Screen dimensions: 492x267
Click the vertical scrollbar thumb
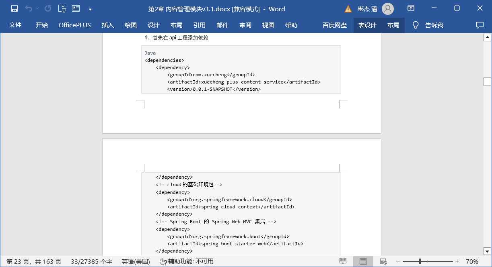pyautogui.click(x=487, y=82)
